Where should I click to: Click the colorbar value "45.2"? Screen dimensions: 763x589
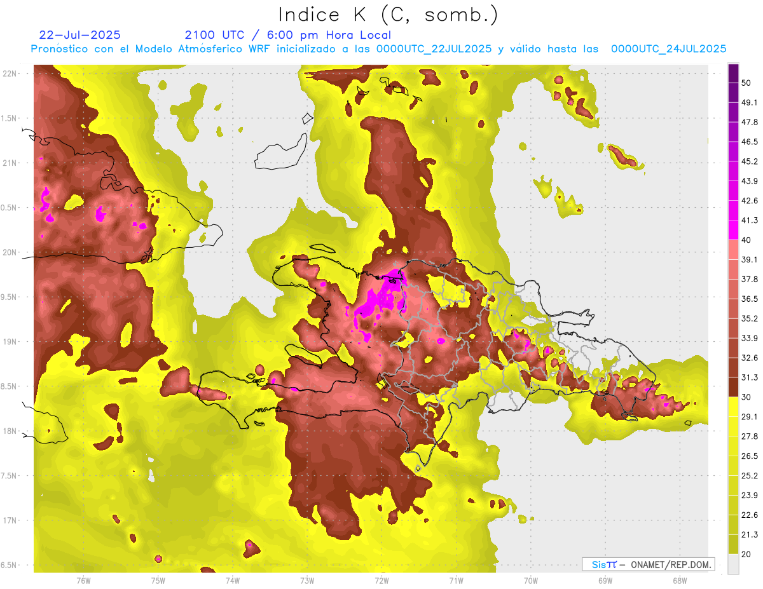coord(750,161)
